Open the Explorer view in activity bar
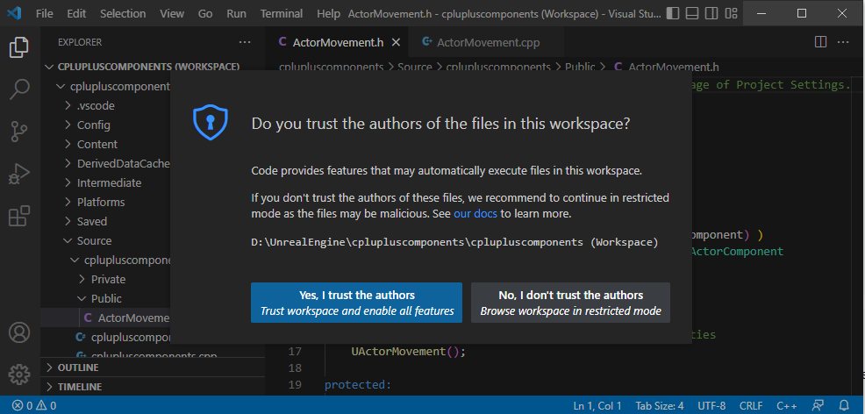 (19, 47)
